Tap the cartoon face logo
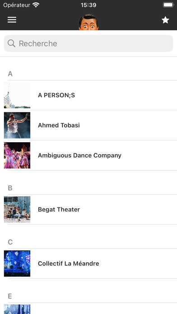177x314 pixels. [x=88, y=22]
